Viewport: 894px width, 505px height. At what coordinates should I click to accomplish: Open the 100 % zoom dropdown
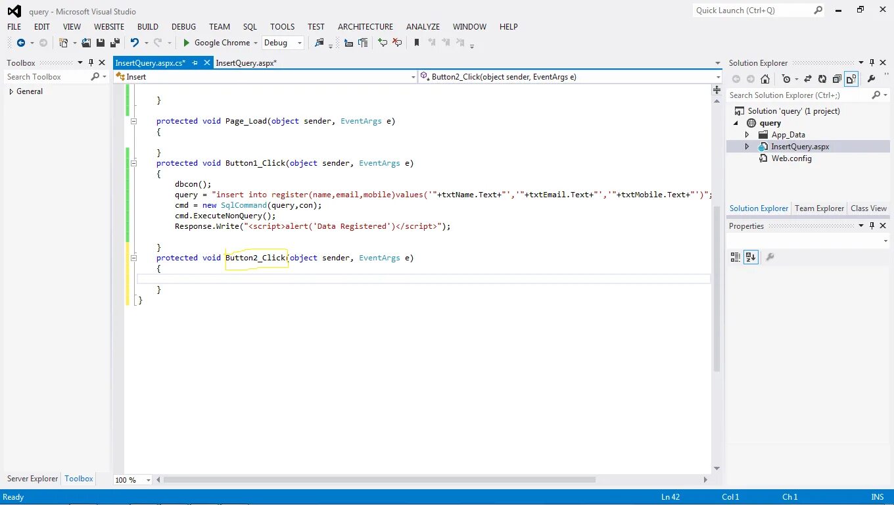tap(148, 480)
